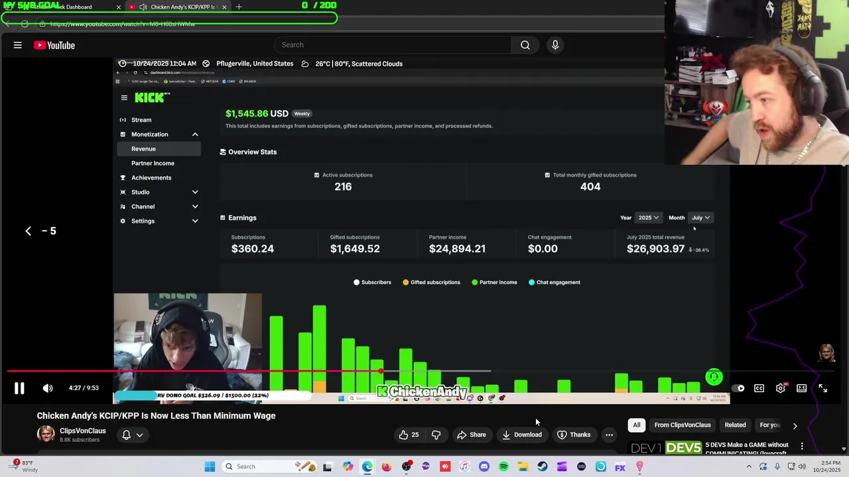Screen dimensions: 849x477
Task: Switch to Chicken Andy's KCIP/KPP tab
Action: (x=178, y=7)
